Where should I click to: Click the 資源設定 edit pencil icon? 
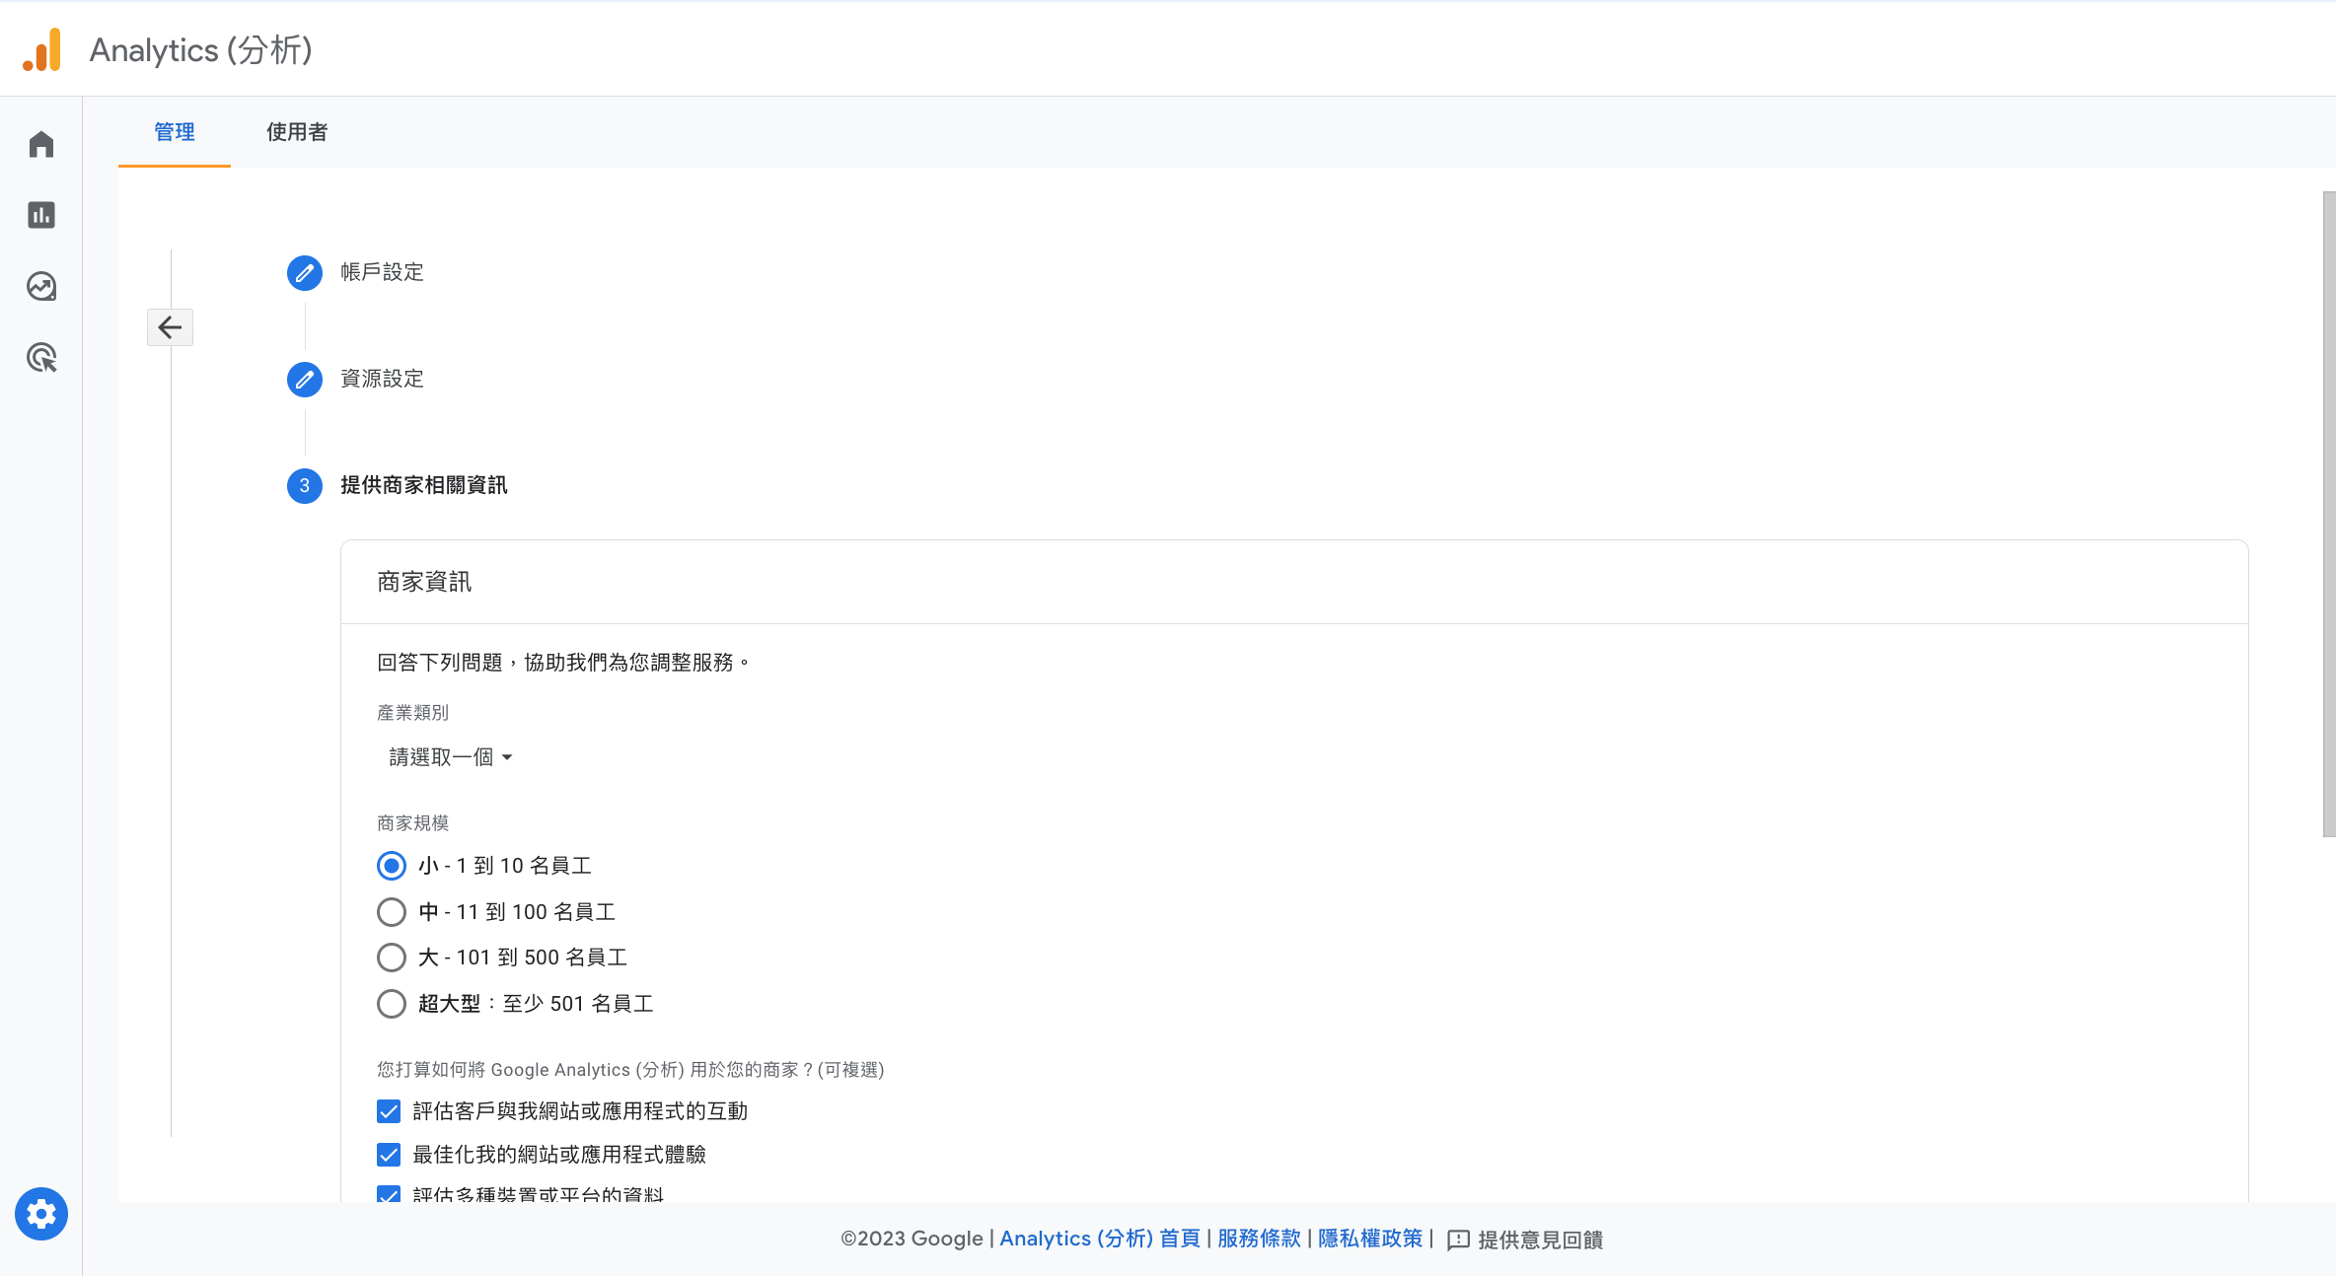pos(305,380)
